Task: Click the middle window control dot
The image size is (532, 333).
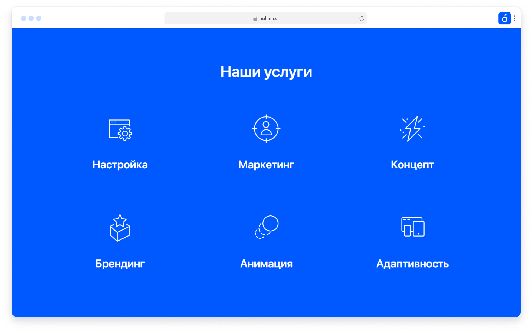Action: (x=31, y=18)
